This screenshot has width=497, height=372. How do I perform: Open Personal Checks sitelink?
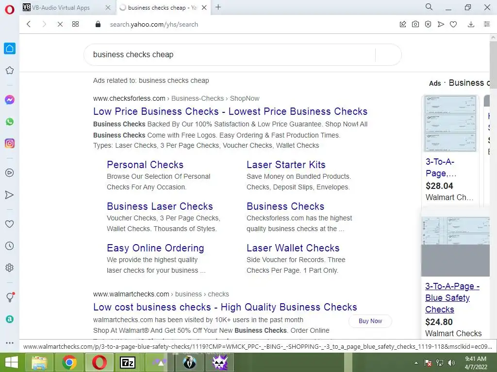pyautogui.click(x=145, y=165)
